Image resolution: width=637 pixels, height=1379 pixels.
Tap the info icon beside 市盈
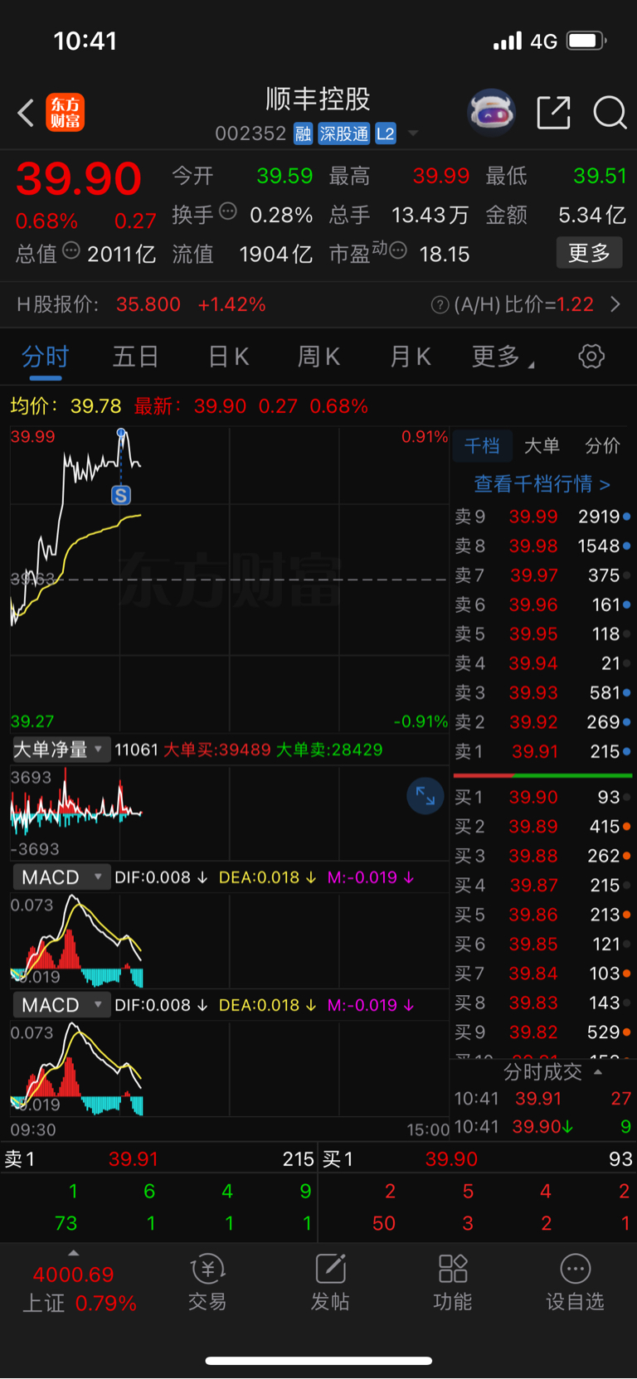click(x=398, y=250)
